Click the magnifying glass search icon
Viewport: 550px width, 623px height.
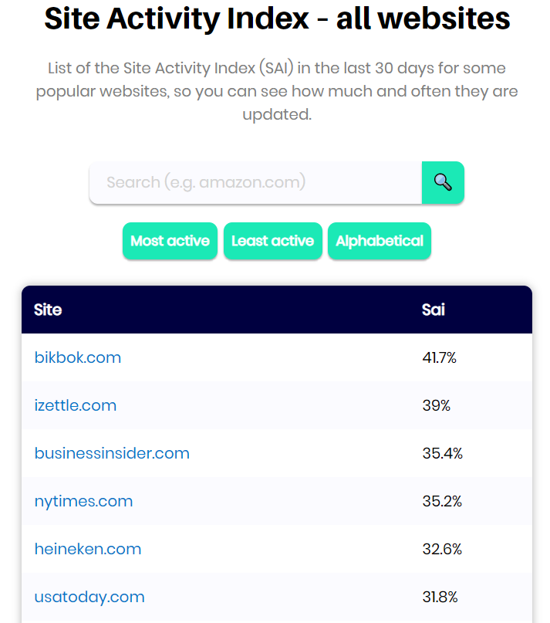[443, 182]
